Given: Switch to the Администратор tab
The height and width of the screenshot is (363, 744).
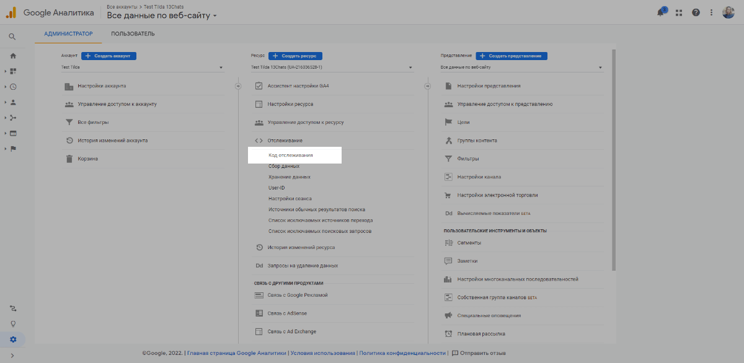Looking at the screenshot, I should pos(68,33).
